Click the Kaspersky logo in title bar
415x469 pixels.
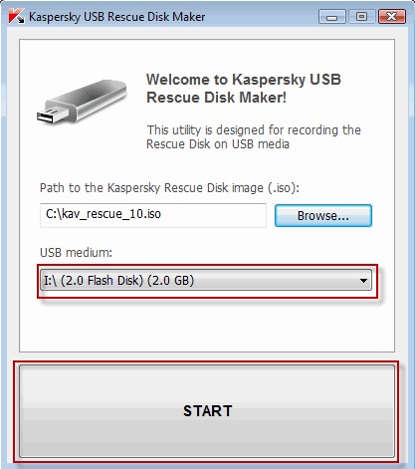pyautogui.click(x=16, y=16)
